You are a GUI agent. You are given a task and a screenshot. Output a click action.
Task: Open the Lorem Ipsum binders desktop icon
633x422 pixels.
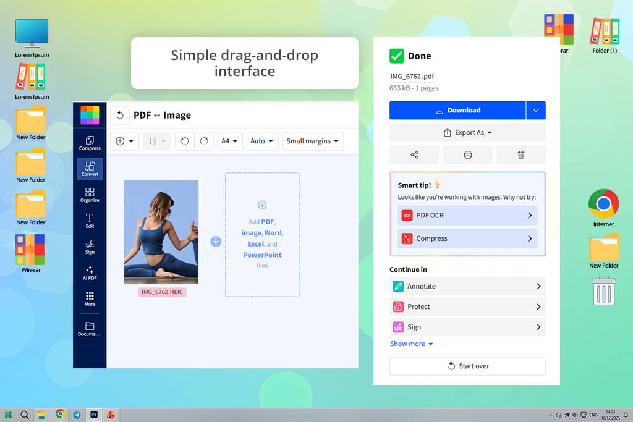(x=32, y=82)
